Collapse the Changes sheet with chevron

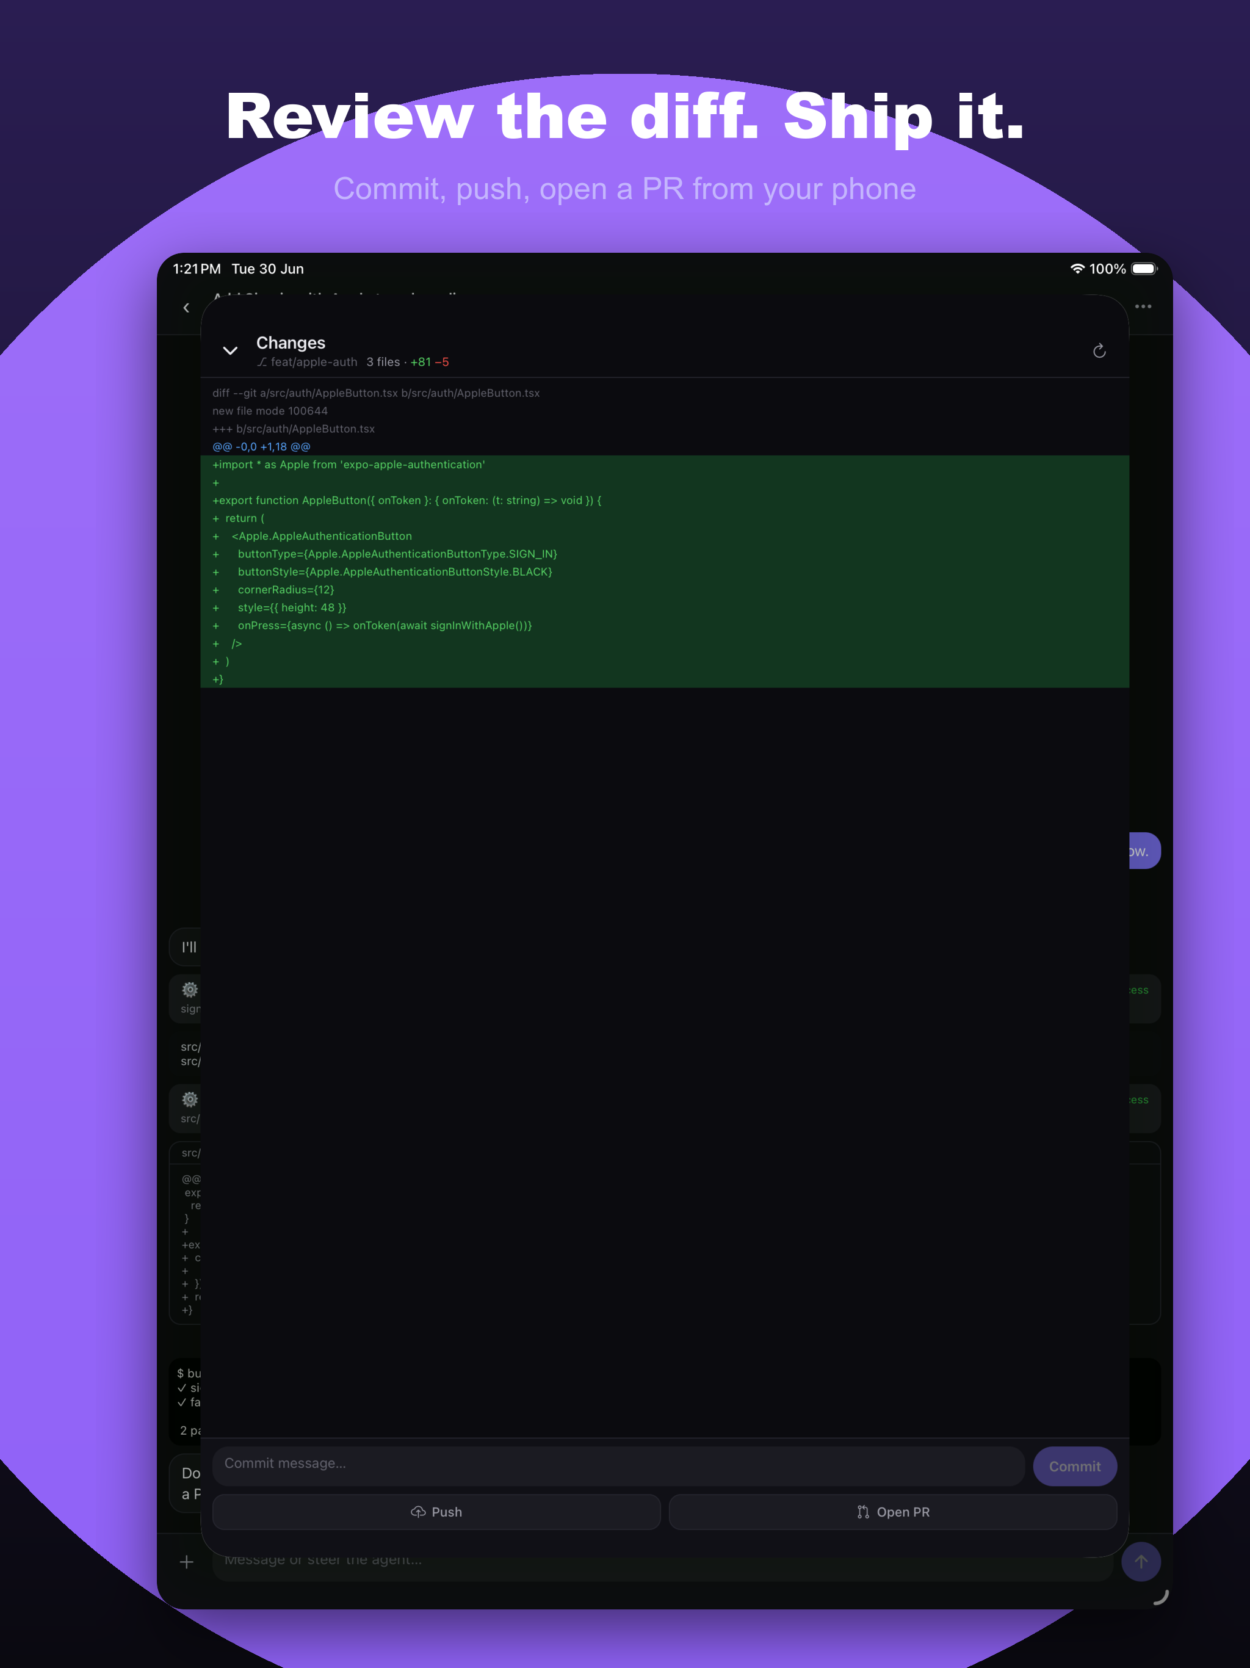tap(230, 350)
